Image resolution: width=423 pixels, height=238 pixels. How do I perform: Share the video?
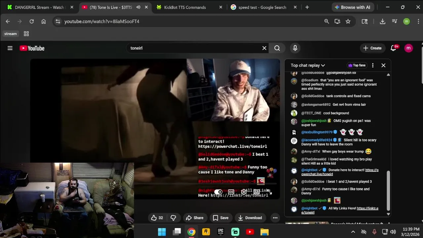195,218
